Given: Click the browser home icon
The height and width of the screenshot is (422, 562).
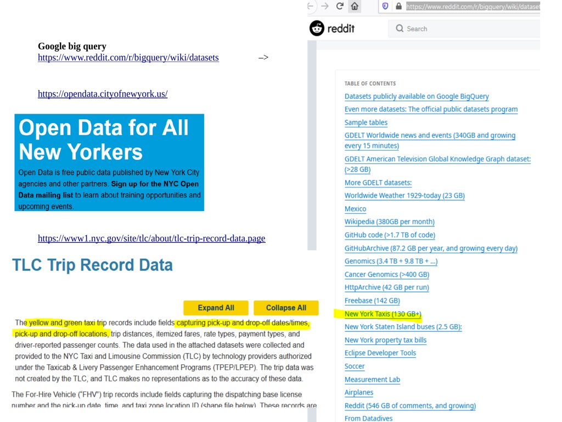Looking at the screenshot, I should [x=355, y=7].
